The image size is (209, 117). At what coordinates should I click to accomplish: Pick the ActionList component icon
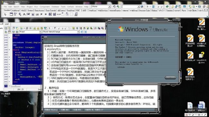(76, 14)
